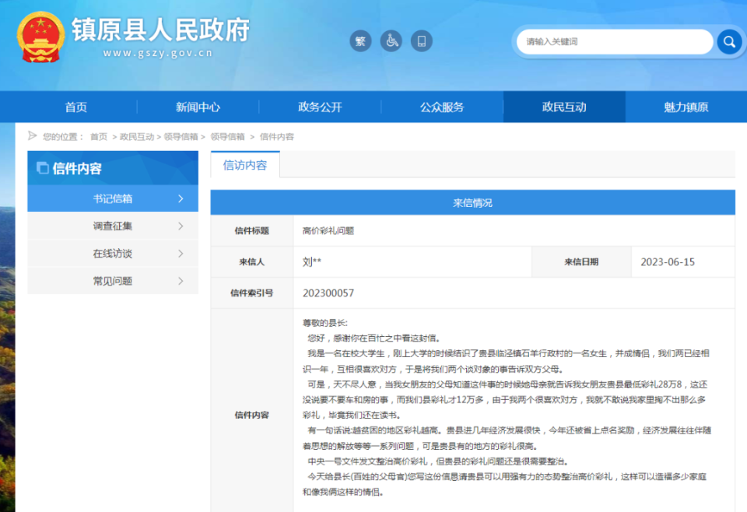Image resolution: width=747 pixels, height=512 pixels.
Task: Expand the 书记信箱 sidebar item
Action: point(113,198)
